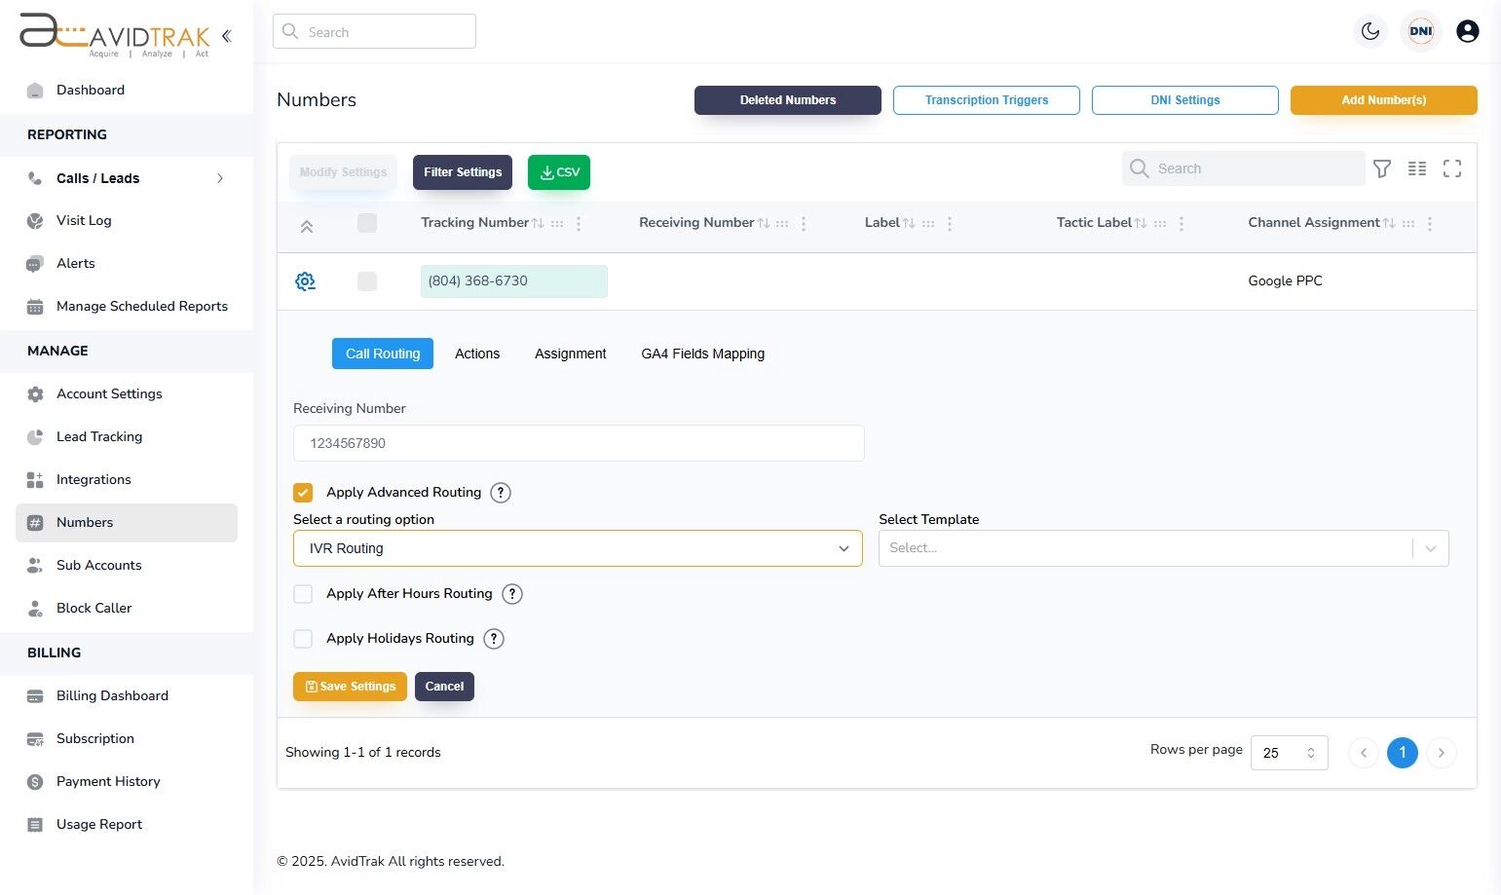Open Transcription Triggers
Viewport: 1501px width, 895px height.
[987, 100]
